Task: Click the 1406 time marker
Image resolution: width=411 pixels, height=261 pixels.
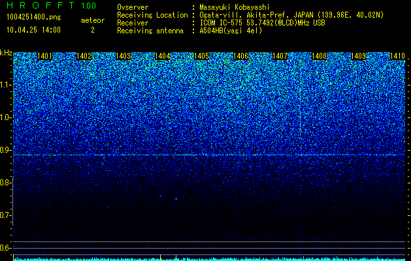Action: point(241,56)
